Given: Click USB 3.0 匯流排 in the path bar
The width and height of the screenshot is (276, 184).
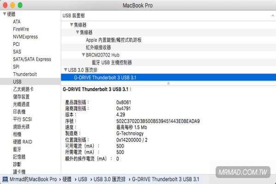Looking at the screenshot, I should point(109,179).
